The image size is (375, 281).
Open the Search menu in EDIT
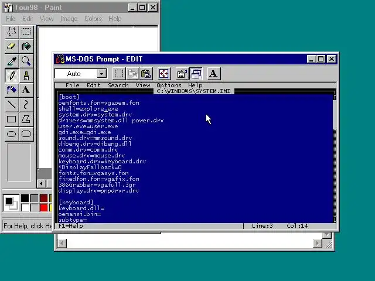(118, 85)
